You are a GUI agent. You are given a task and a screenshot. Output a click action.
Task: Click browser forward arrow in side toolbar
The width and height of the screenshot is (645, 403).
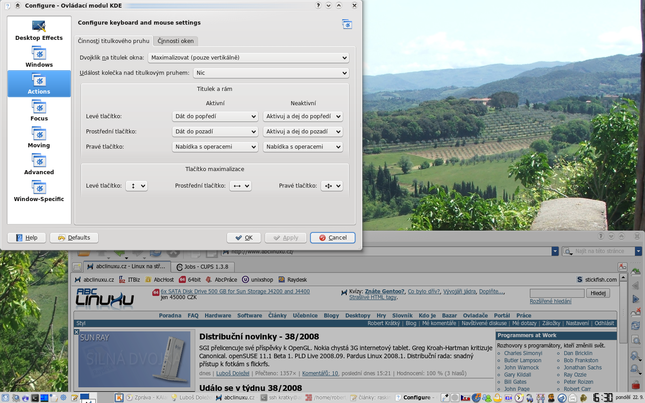click(x=636, y=299)
